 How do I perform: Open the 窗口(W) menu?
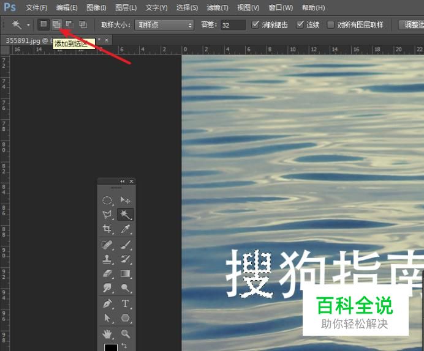coord(281,7)
